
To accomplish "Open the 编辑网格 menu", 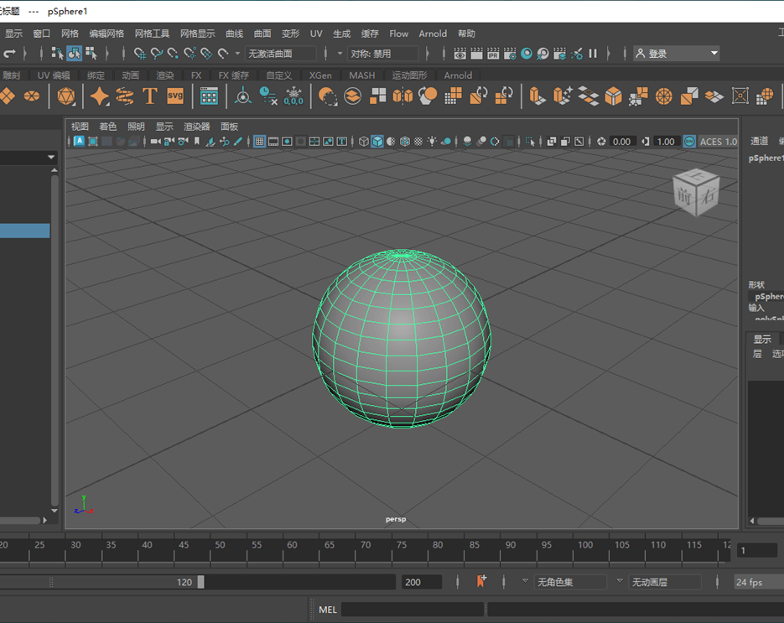I will pos(106,34).
